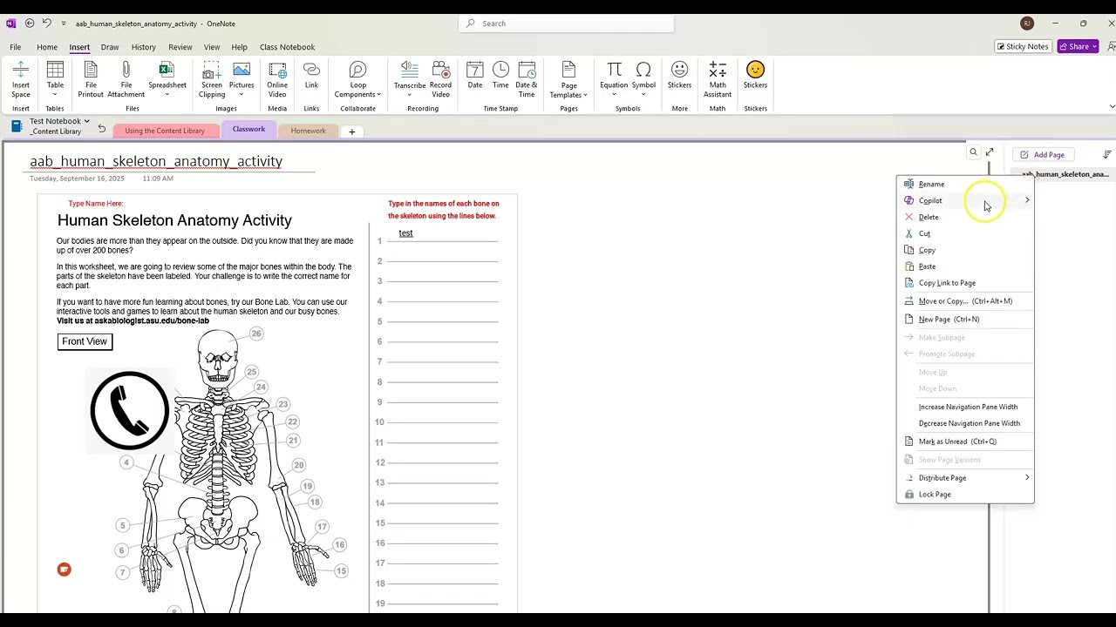Insert Date & Time stamp
Viewport: 1116px width, 627px height.
[527, 79]
